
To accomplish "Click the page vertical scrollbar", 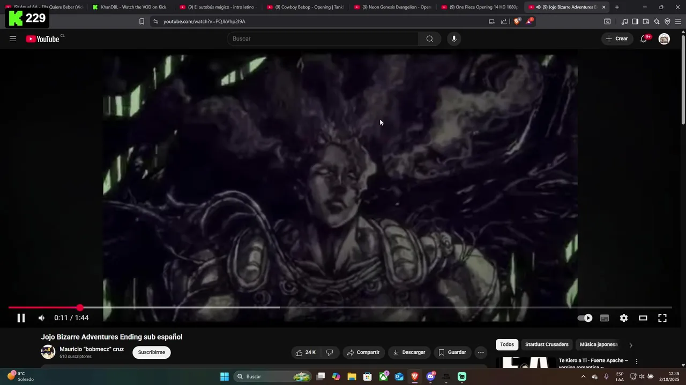I will [x=683, y=79].
